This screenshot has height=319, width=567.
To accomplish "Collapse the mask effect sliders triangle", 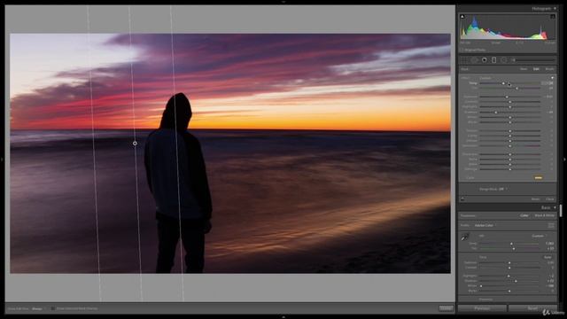I will tap(552, 78).
